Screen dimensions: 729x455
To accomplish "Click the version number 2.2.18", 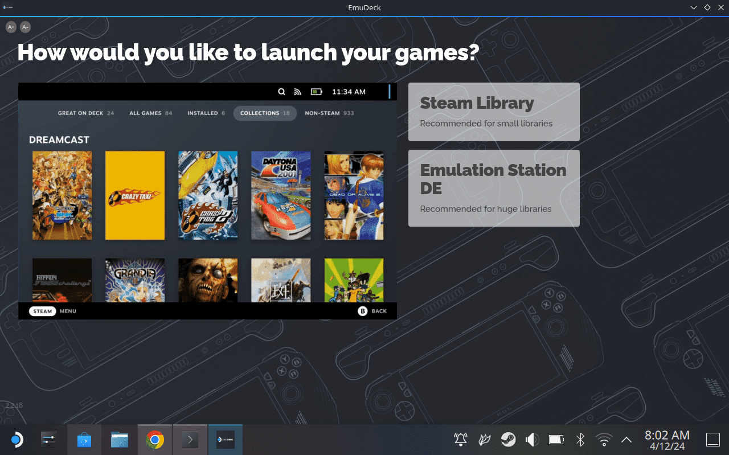I will 14,405.
